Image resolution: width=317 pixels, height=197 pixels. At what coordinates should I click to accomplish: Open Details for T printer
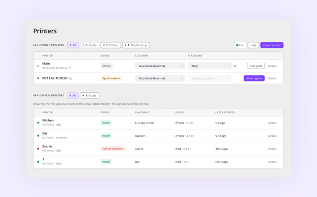click(x=273, y=162)
